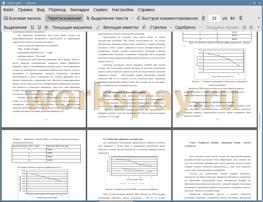Click the Рисунок 4 carbamide chart image
Screen dimensions: 263x202
coord(132,170)
